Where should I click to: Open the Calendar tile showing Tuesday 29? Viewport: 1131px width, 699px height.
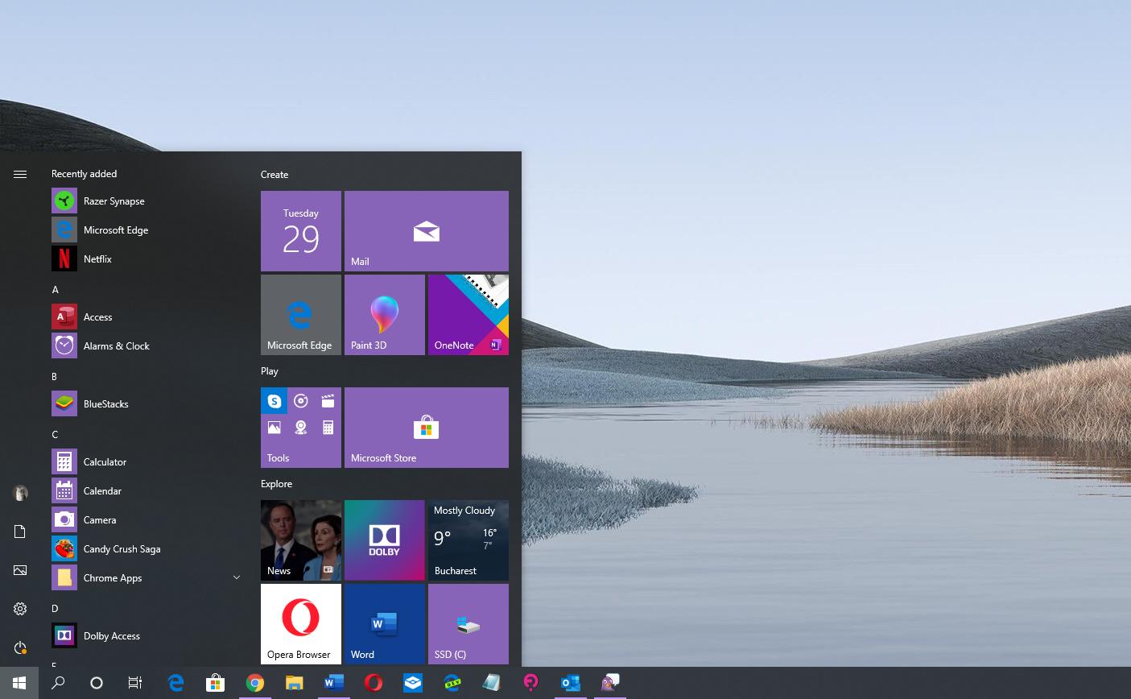point(301,231)
